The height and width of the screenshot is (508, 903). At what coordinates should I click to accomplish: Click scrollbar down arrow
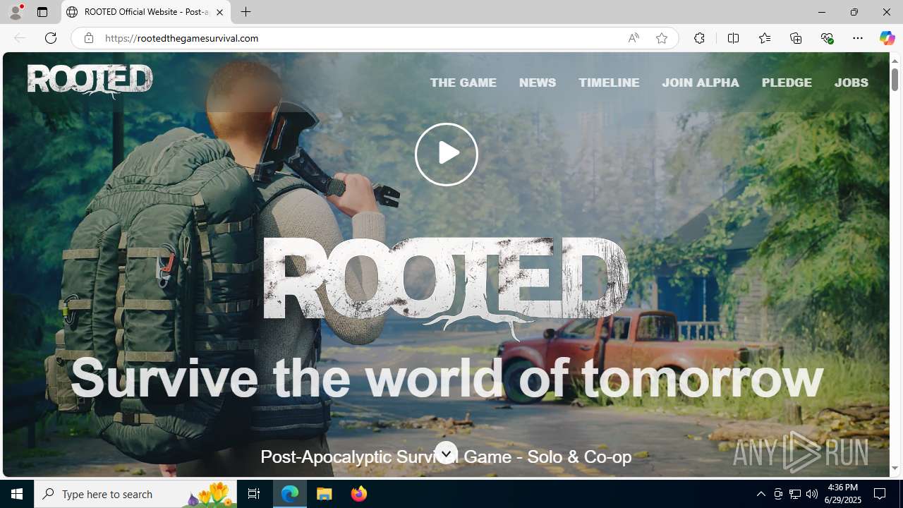pos(895,468)
